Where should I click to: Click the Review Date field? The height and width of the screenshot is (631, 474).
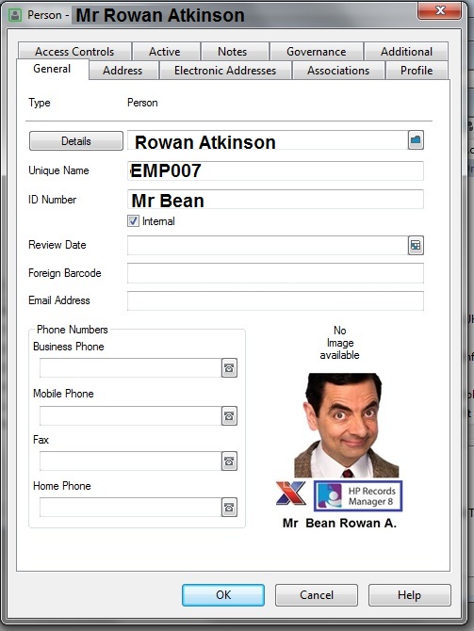pyautogui.click(x=268, y=245)
